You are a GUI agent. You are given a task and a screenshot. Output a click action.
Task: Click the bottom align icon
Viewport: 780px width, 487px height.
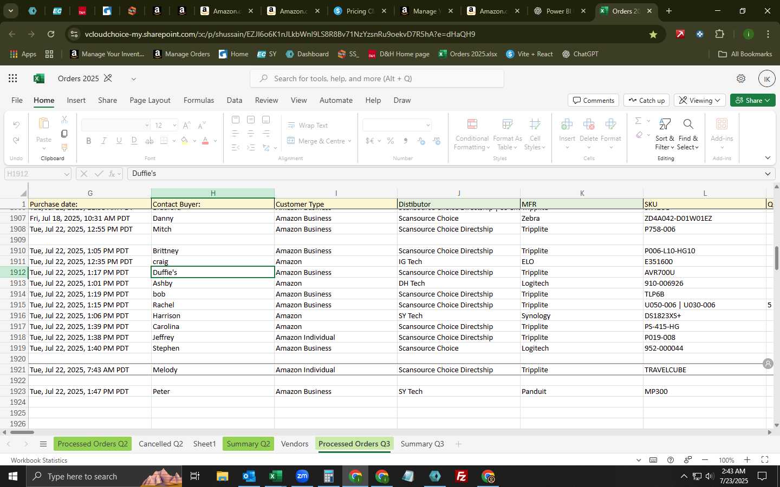pos(266,120)
